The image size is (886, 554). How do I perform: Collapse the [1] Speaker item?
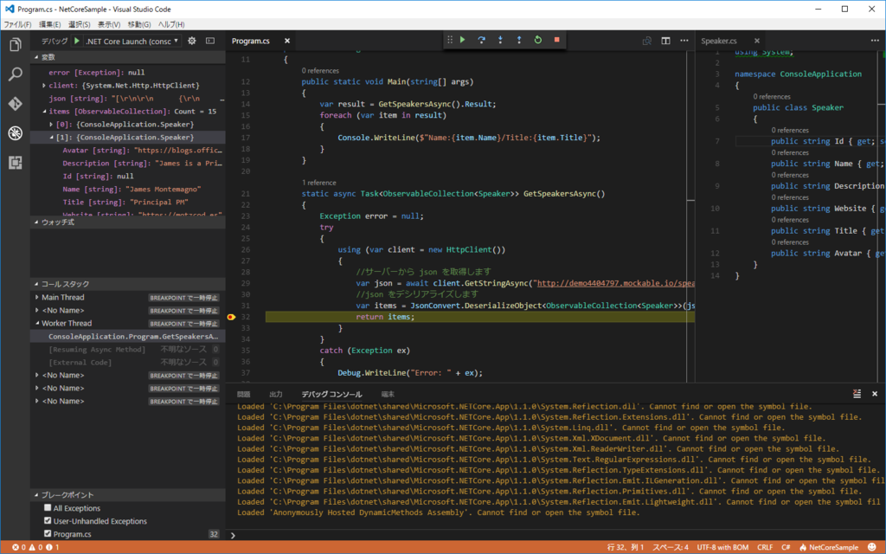51,138
